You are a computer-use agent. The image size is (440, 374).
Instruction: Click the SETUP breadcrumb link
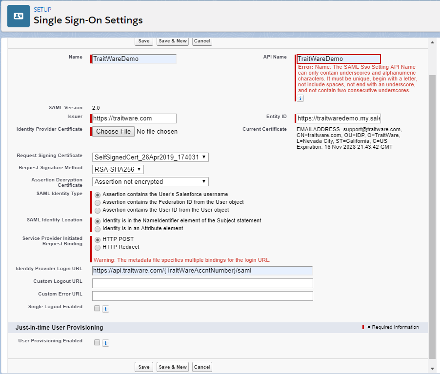42,10
